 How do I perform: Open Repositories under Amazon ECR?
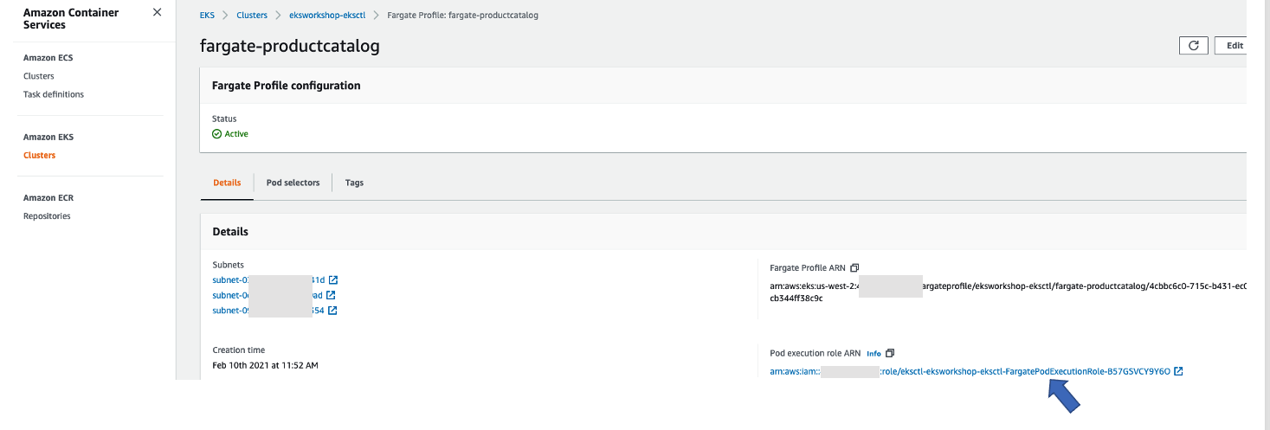pos(47,216)
